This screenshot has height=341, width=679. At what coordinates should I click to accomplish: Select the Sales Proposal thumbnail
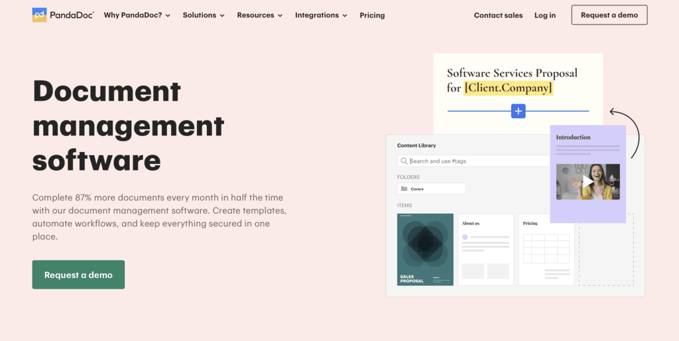tap(425, 249)
